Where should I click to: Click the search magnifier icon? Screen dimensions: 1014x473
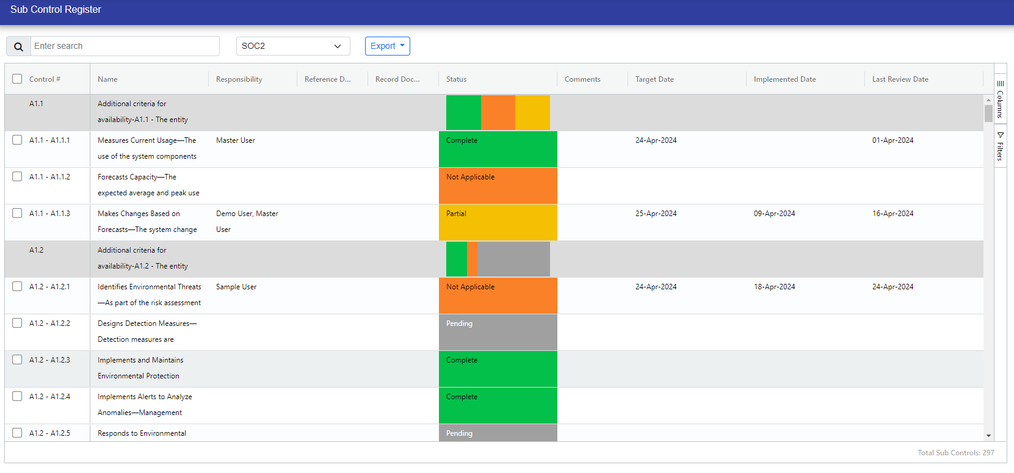[x=18, y=46]
